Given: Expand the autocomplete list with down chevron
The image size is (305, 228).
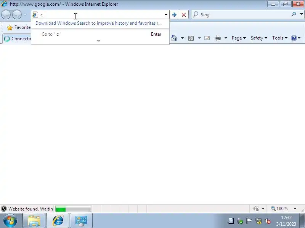Looking at the screenshot, I should click(98, 41).
